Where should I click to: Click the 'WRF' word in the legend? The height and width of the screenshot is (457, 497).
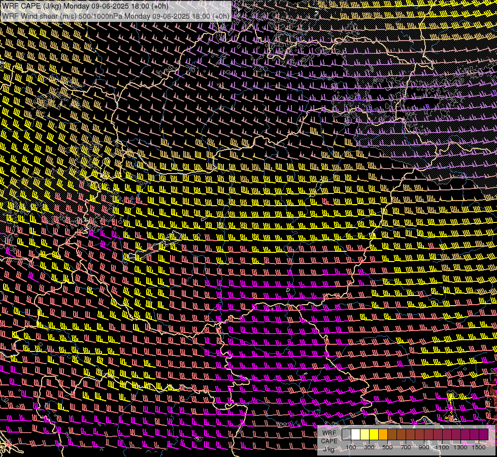[x=329, y=433]
